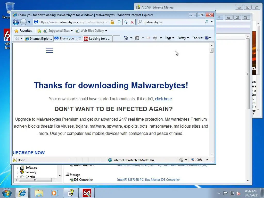Switch to AIDA64 Manual help taskbar button
264x198 pixels.
[71, 193]
